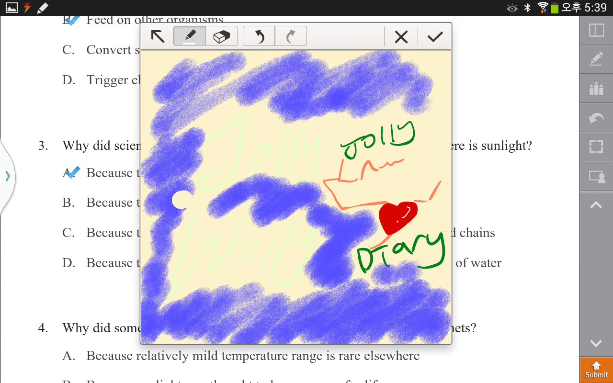Choose option D ending in 'of water'
613x383 pixels.
[68, 263]
